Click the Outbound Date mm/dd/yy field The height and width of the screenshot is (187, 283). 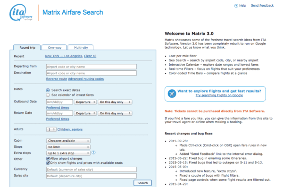[59, 102]
